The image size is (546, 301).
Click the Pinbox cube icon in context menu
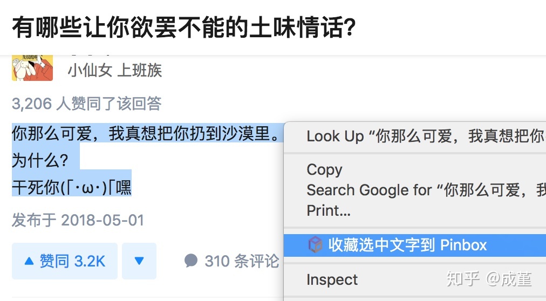[x=315, y=245]
